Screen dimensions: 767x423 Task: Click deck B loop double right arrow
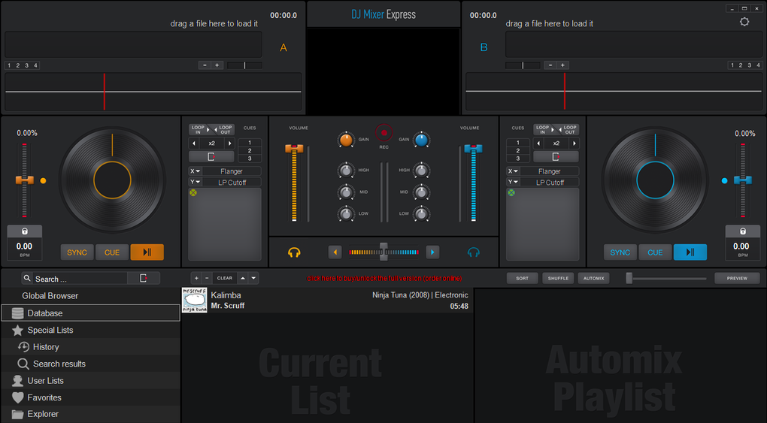coord(573,144)
